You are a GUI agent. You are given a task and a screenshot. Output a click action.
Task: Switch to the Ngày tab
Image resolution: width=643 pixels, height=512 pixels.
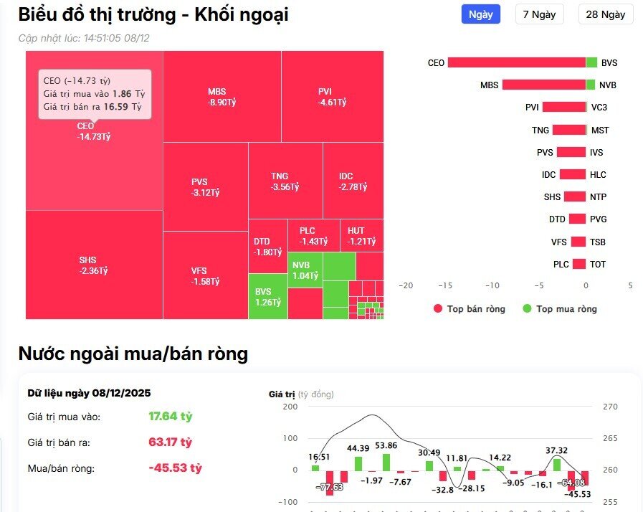click(x=480, y=14)
